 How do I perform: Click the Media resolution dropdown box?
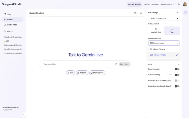tap(164, 43)
